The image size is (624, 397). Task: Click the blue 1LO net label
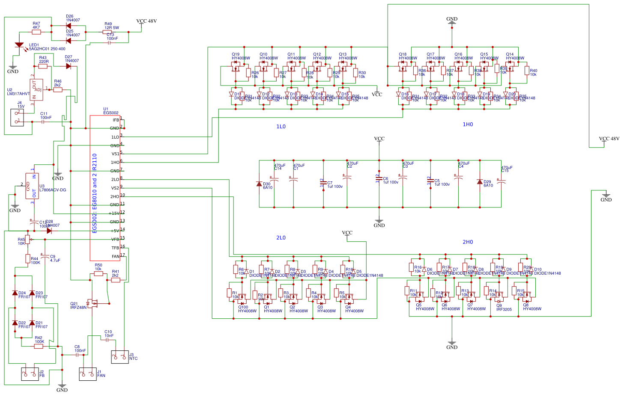point(281,127)
